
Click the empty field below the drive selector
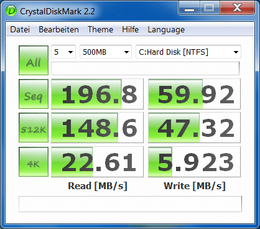click(x=145, y=68)
